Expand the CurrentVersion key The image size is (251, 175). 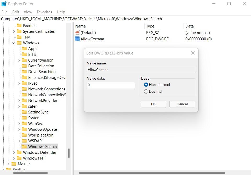(x=19, y=61)
